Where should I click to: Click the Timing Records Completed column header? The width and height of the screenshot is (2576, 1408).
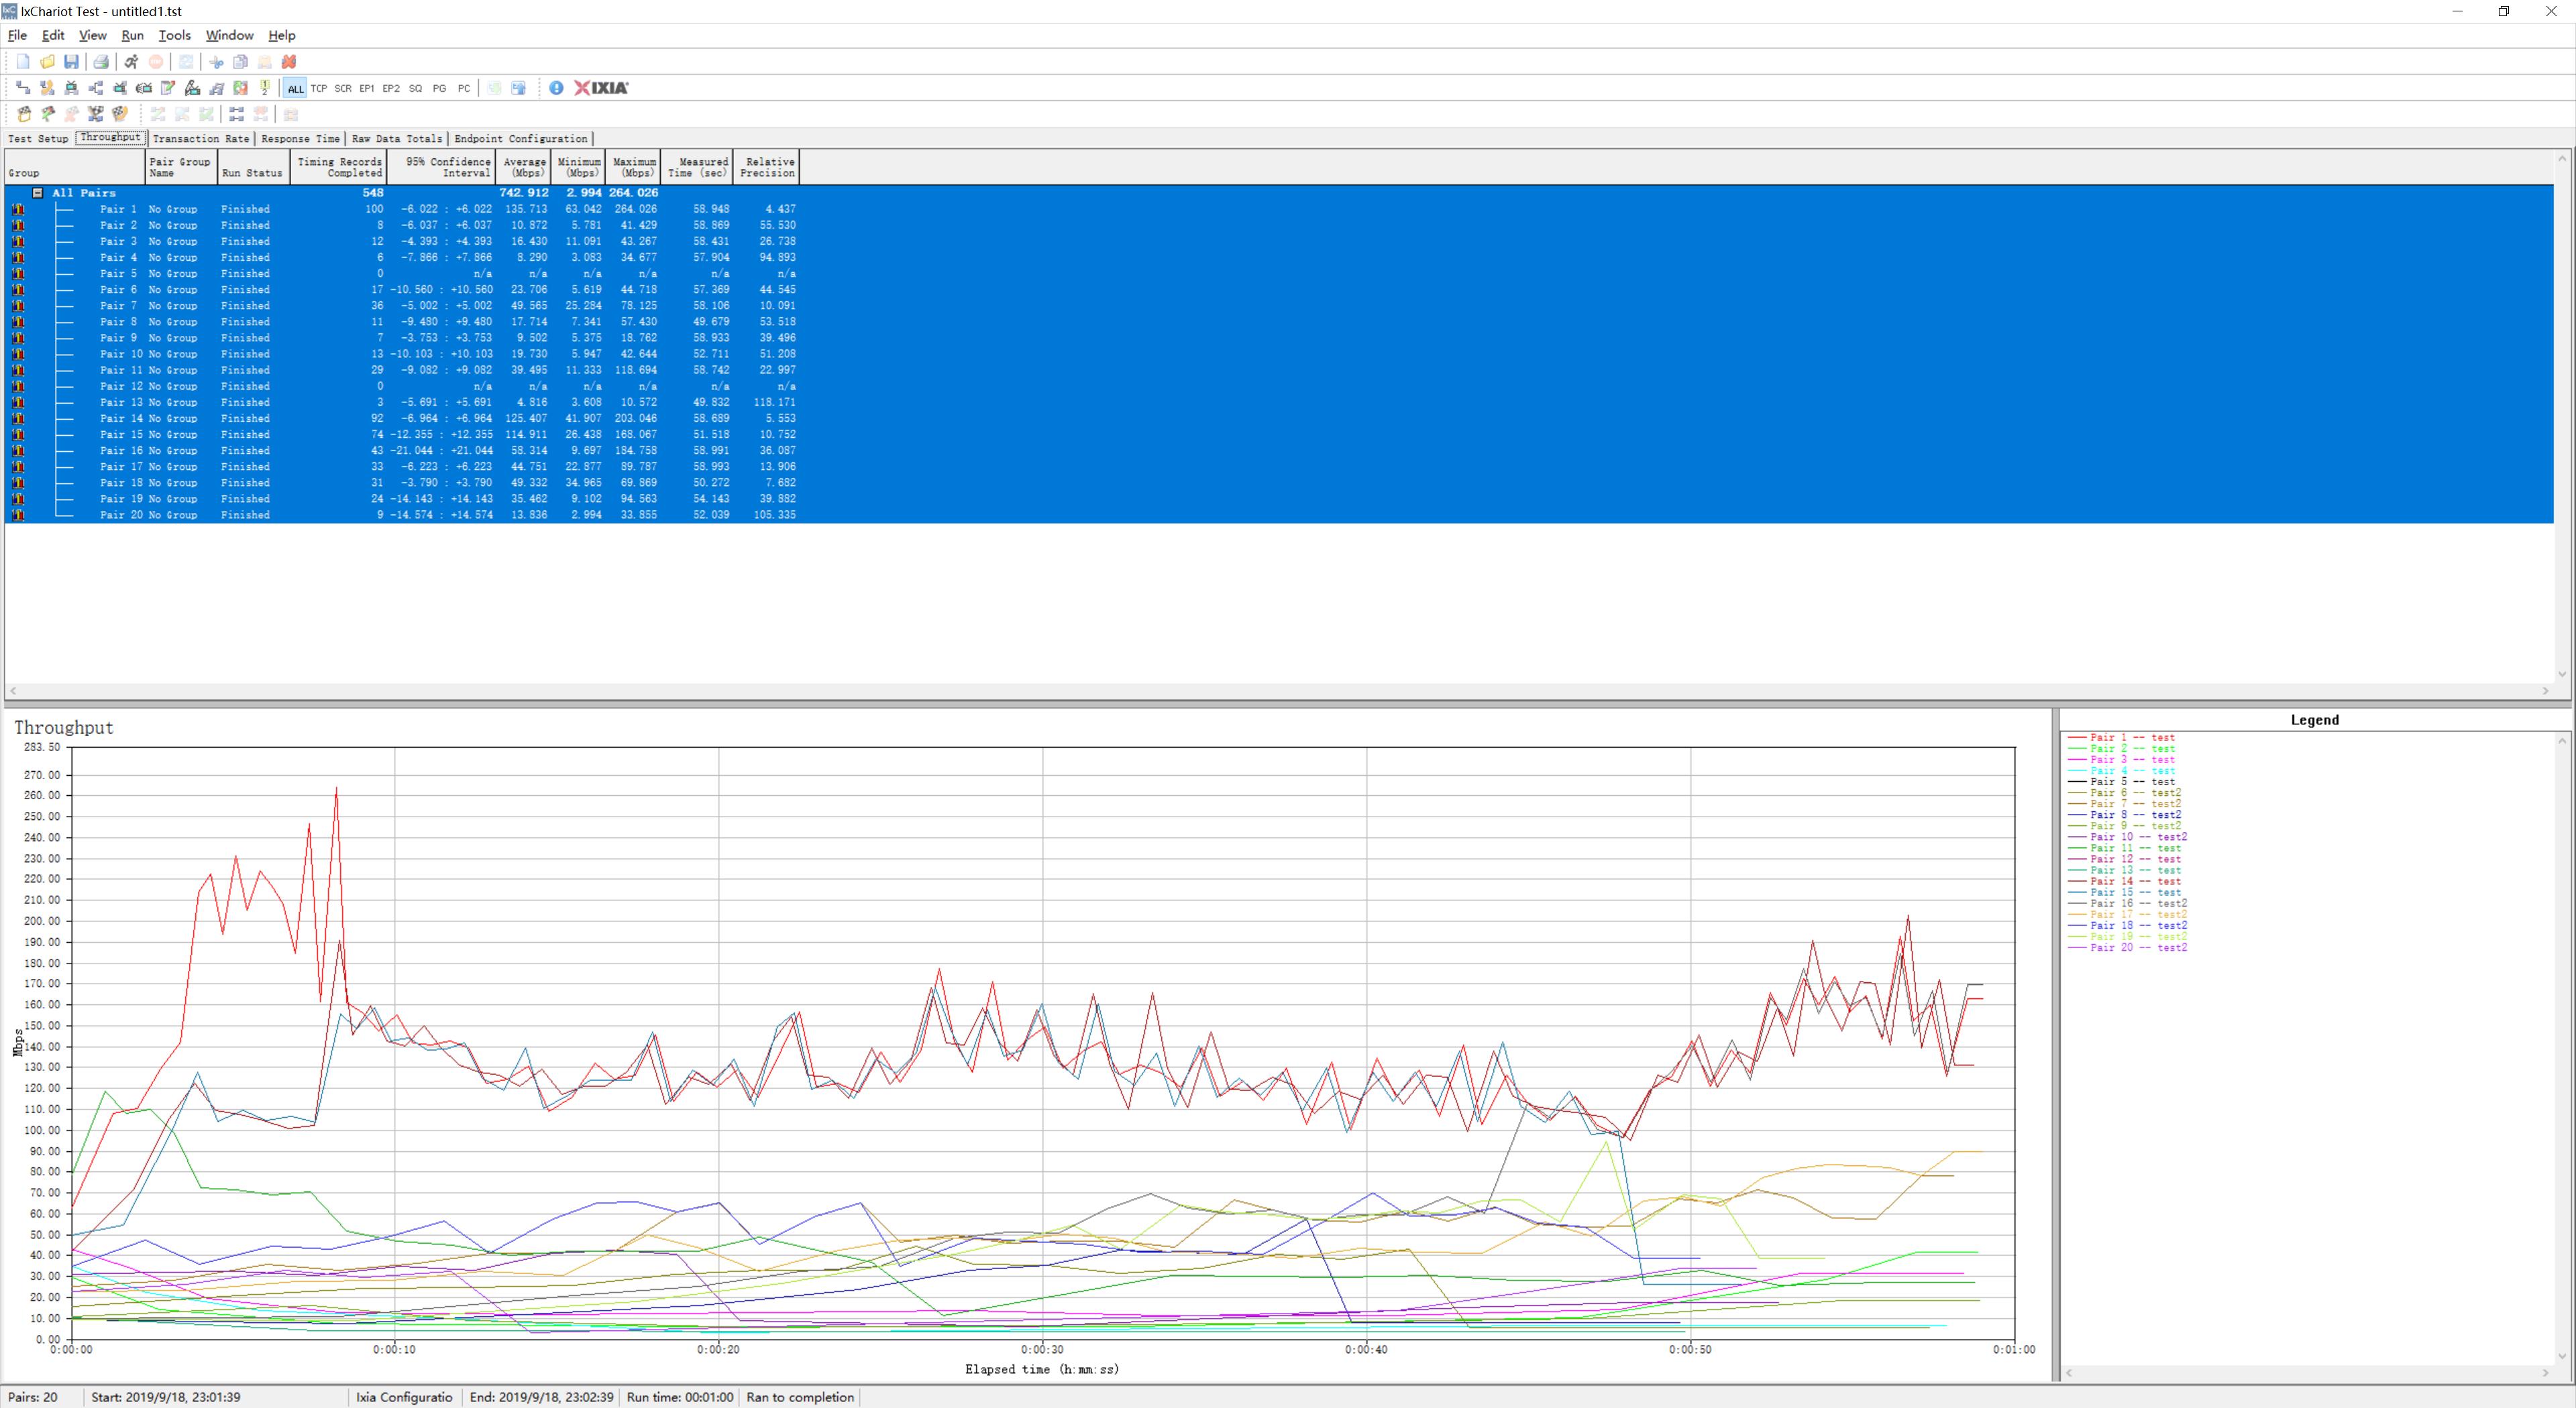pos(339,167)
